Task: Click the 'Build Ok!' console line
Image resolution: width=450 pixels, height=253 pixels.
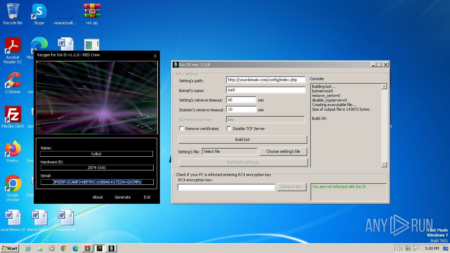Action: click(319, 118)
